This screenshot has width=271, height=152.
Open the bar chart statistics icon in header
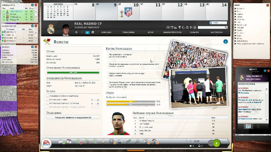click(x=176, y=27)
